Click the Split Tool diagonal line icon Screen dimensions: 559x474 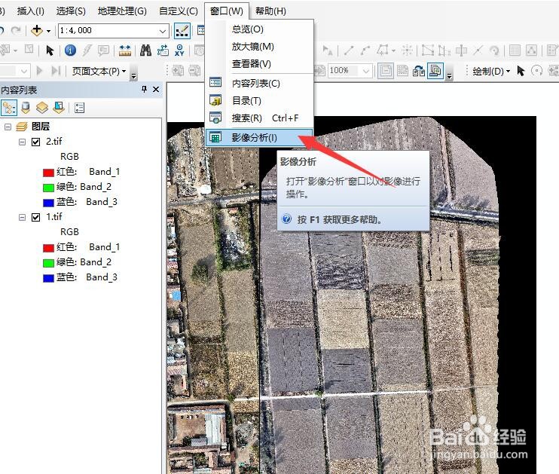478,50
